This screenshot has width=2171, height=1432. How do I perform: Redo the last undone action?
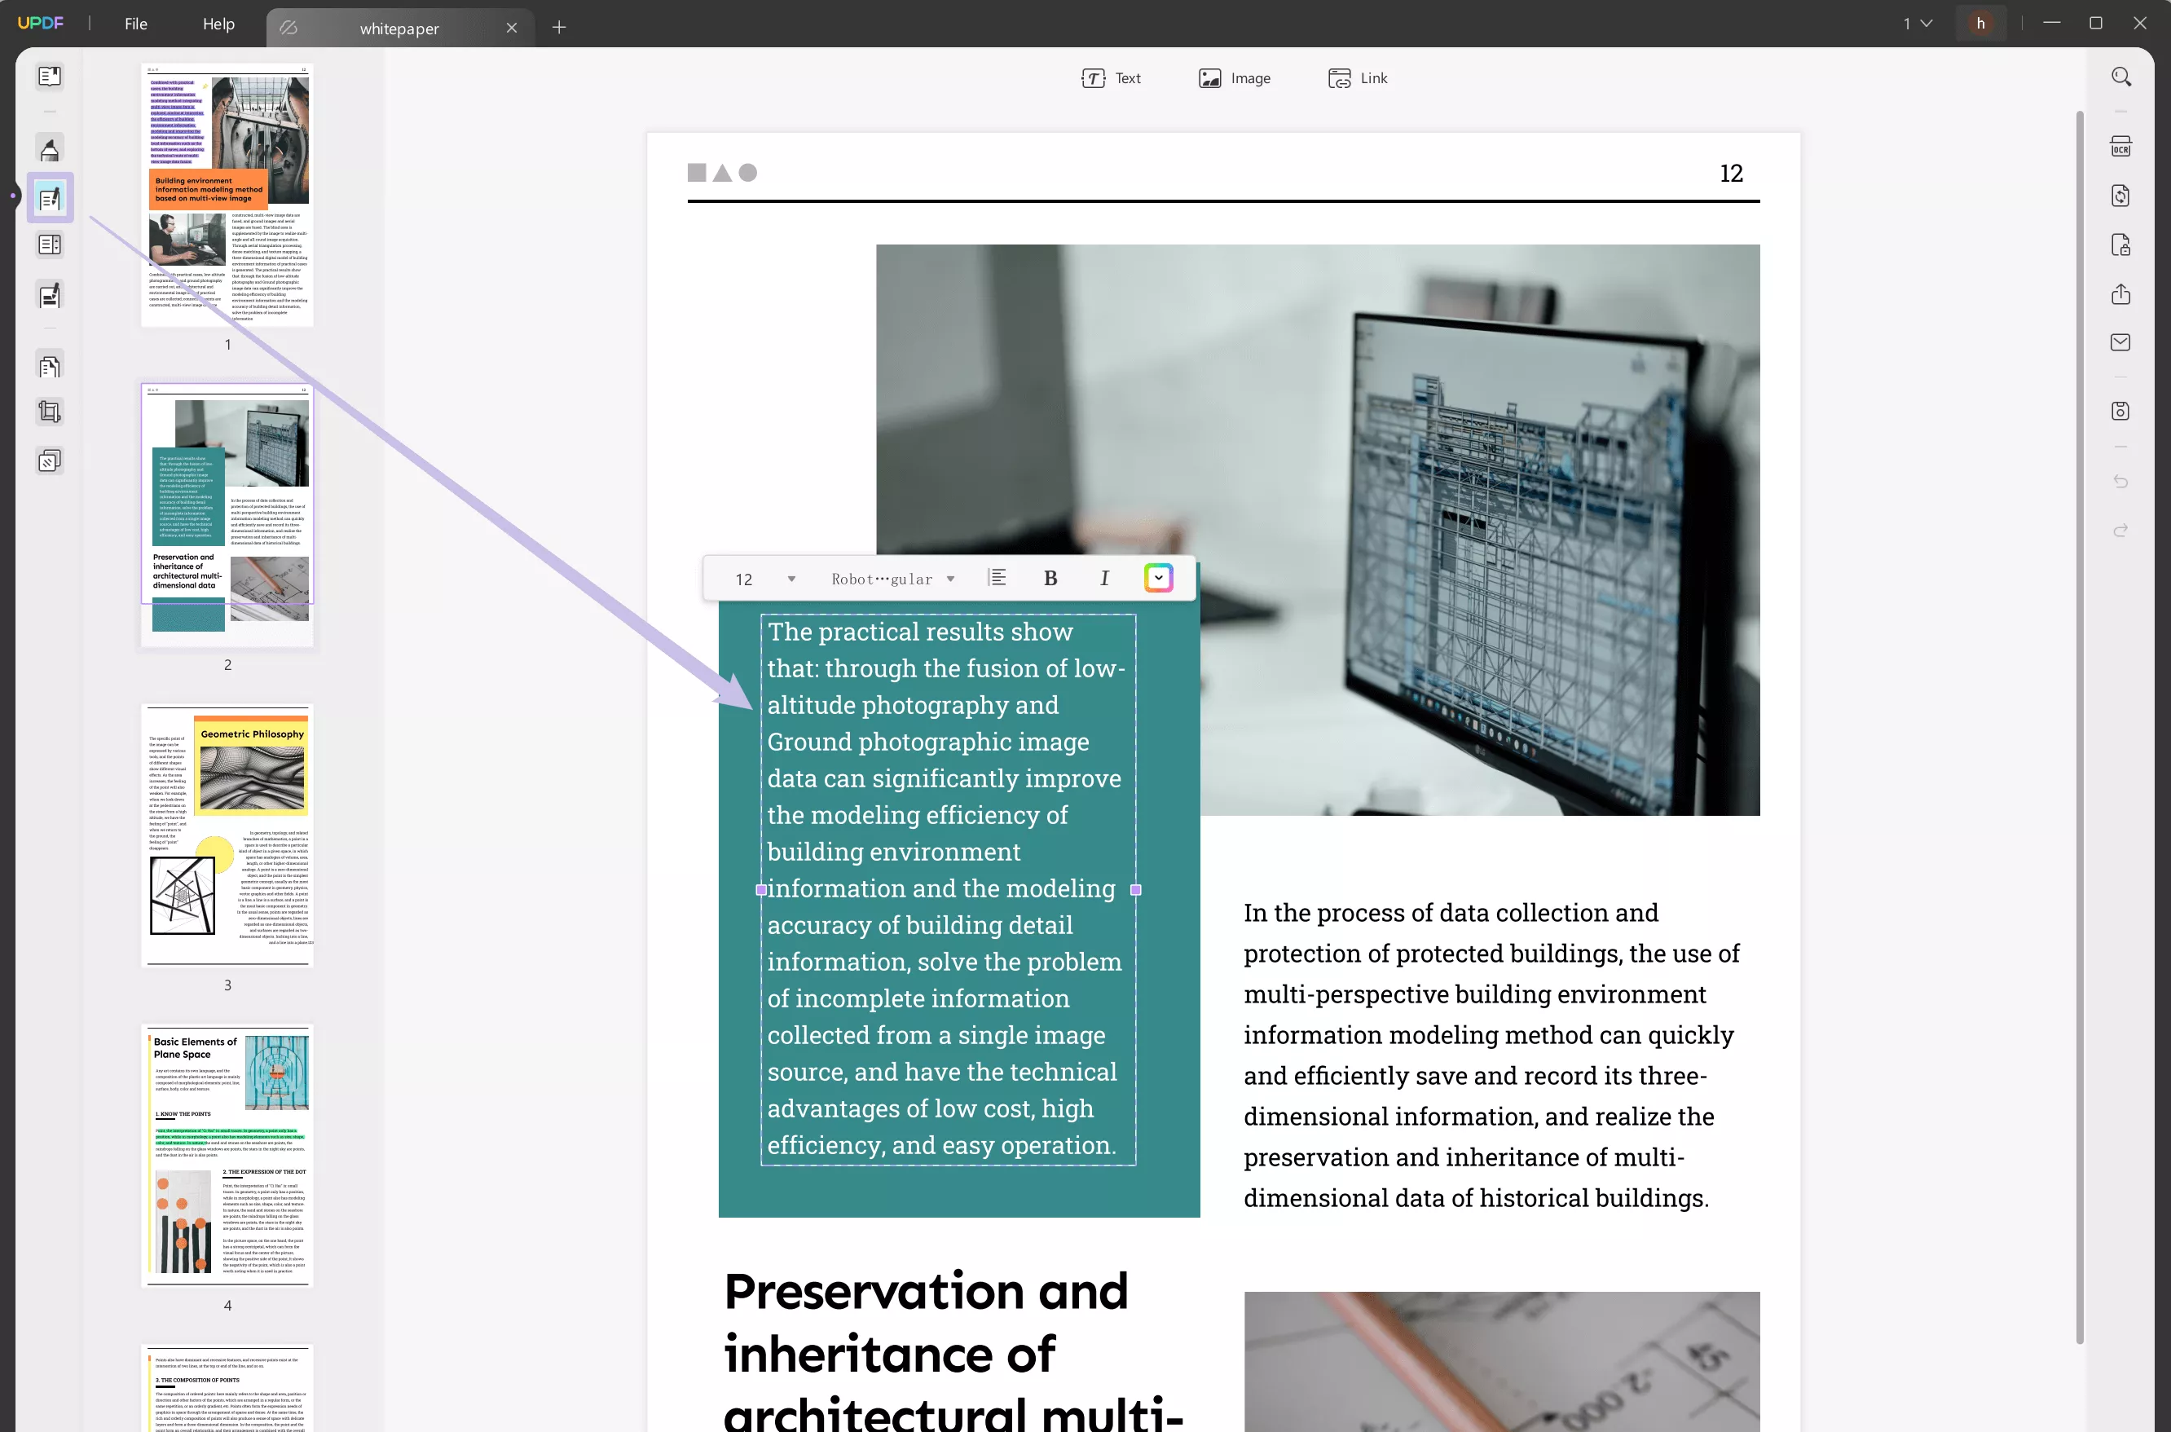pyautogui.click(x=2120, y=531)
